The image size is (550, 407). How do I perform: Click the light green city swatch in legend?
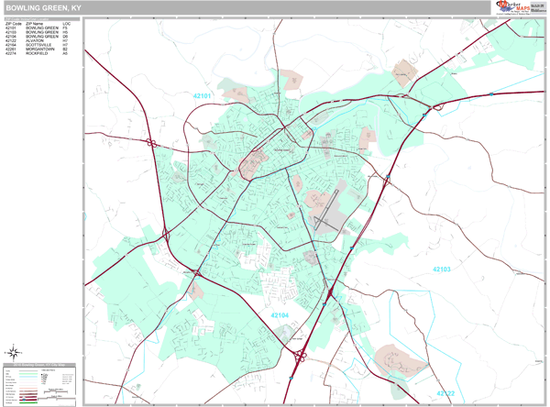[28, 374]
